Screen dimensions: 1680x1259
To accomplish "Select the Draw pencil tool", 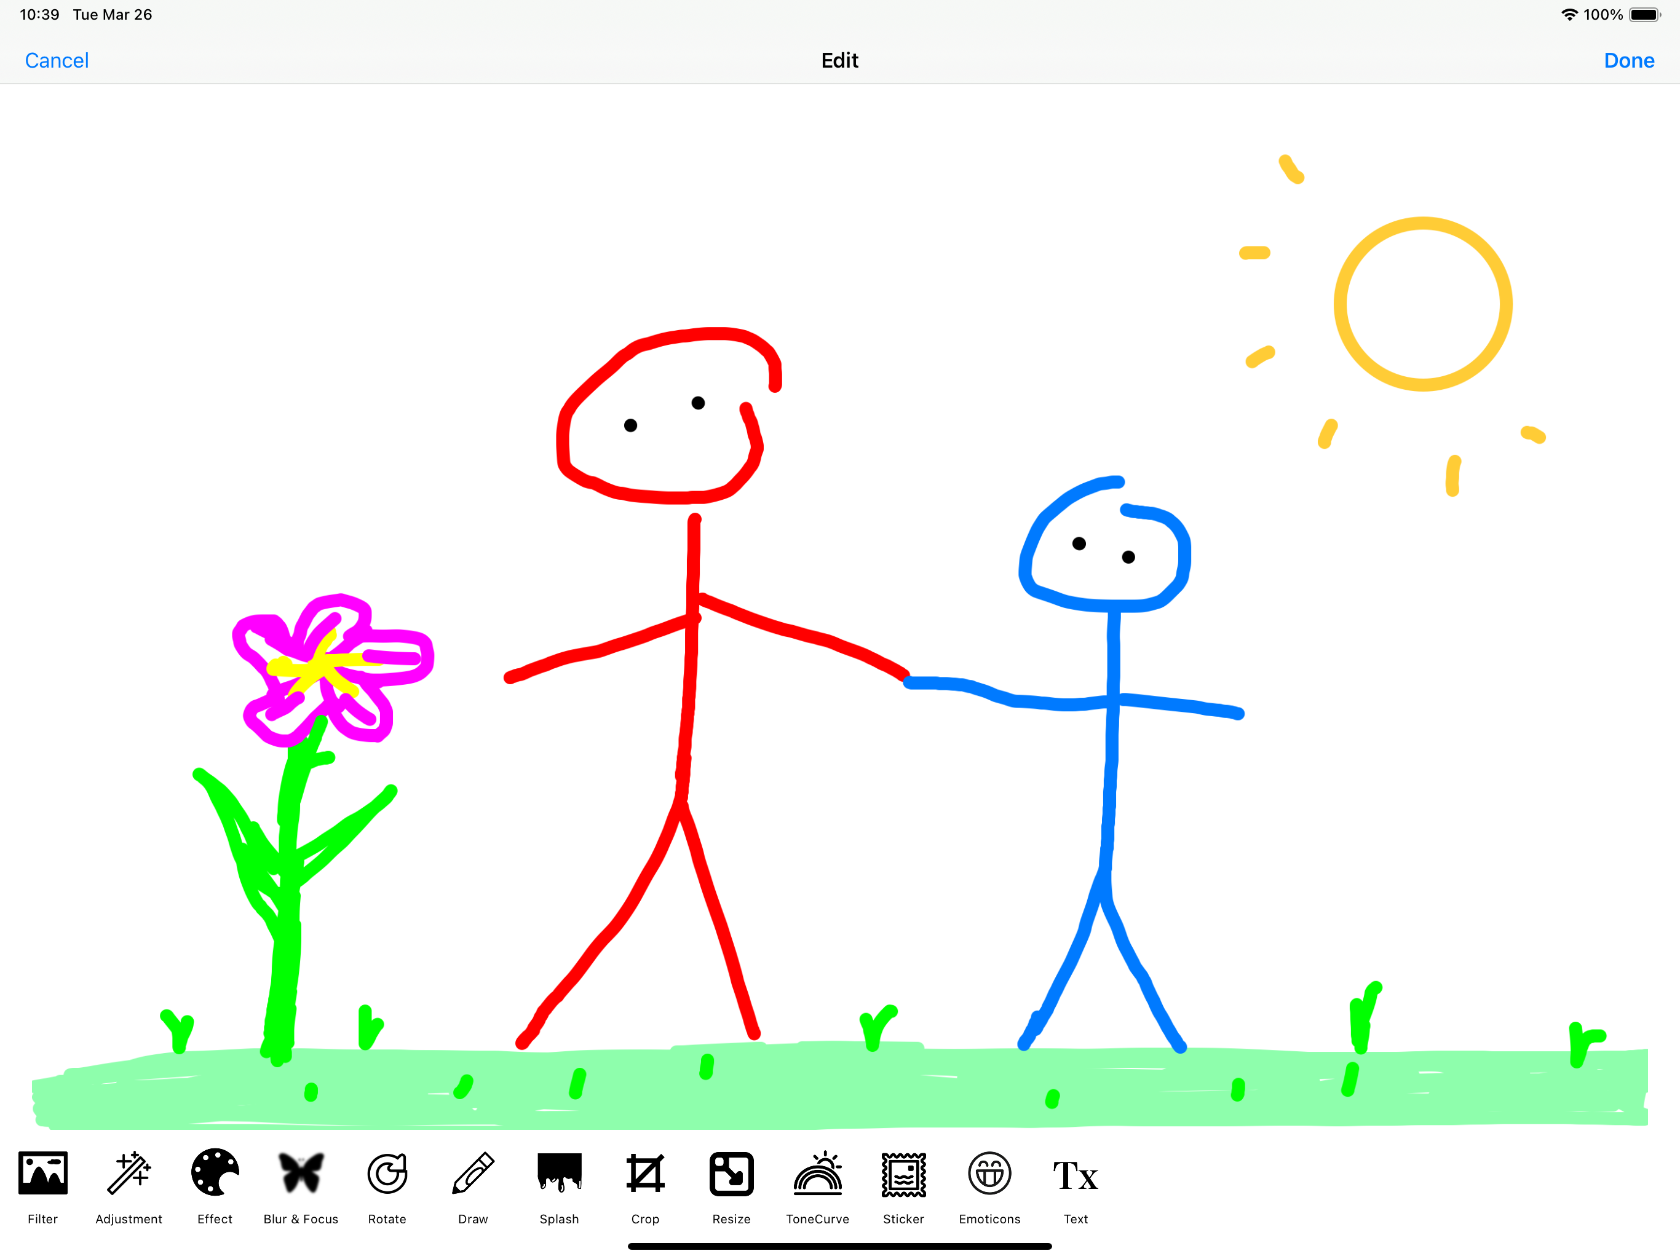I will (473, 1187).
